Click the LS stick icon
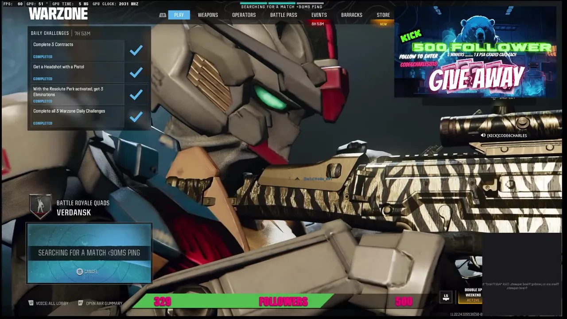This screenshot has height=319, width=567. tap(446, 297)
